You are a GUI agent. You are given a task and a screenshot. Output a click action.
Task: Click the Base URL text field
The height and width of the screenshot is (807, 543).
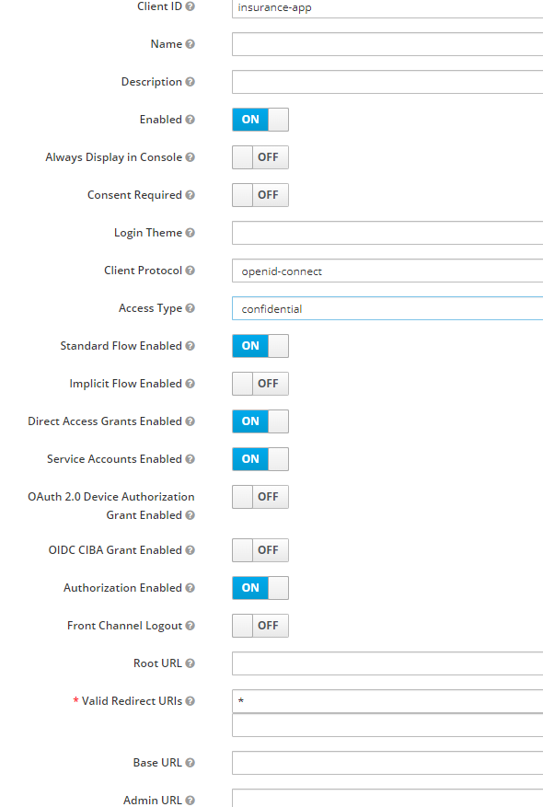pos(387,763)
